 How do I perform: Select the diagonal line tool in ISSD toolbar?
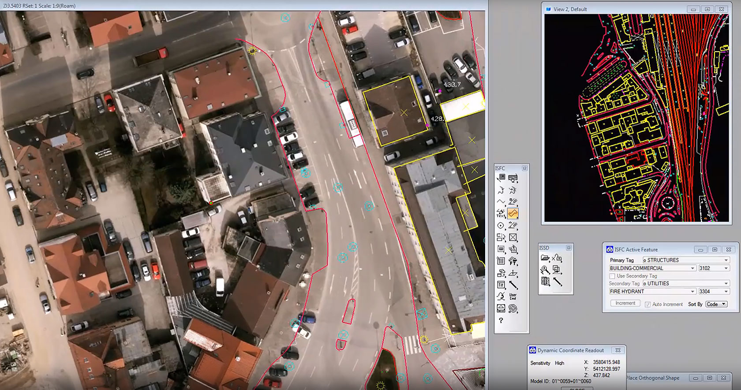(x=557, y=282)
